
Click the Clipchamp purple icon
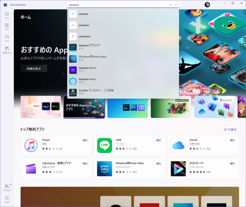(31, 169)
